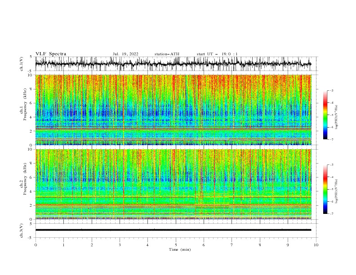Select the date text "Jul. 19, 2022"

[x=125, y=54]
